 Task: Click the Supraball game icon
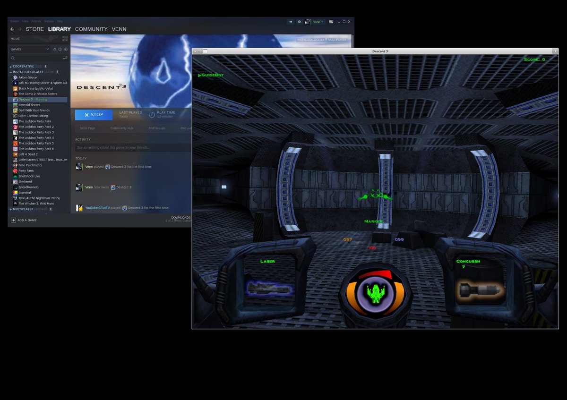point(15,193)
